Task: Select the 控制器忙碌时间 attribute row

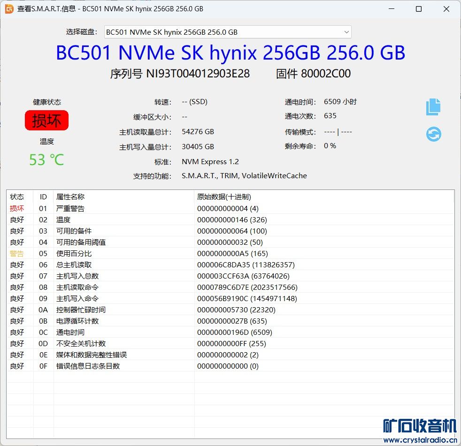Action: pos(230,310)
